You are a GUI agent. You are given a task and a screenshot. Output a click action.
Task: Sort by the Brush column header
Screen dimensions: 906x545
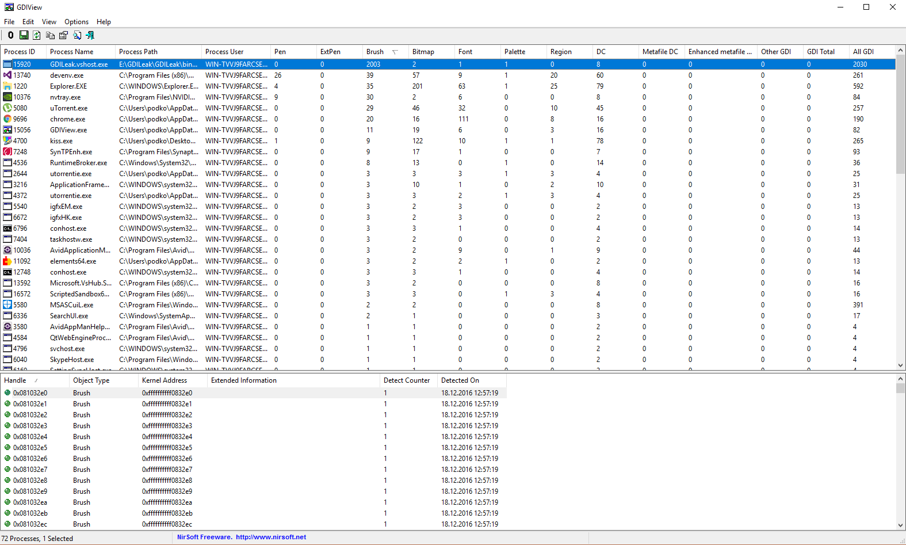tap(385, 52)
